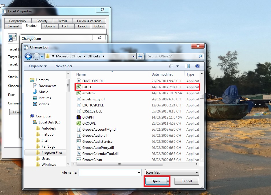
Task: Open the File name dropdown arrow
Action: tap(139, 172)
